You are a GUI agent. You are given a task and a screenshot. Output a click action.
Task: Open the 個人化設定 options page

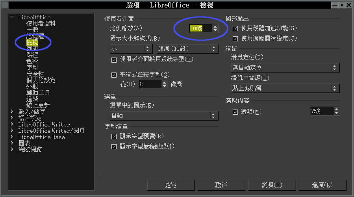click(41, 80)
